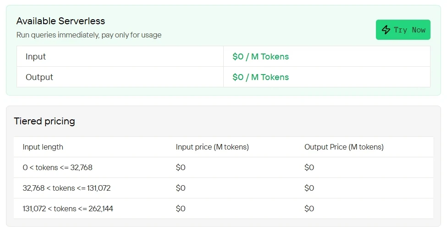The image size is (447, 230).
Task: Click output price $0 for 131,072–262,144 tier
Action: tap(309, 209)
